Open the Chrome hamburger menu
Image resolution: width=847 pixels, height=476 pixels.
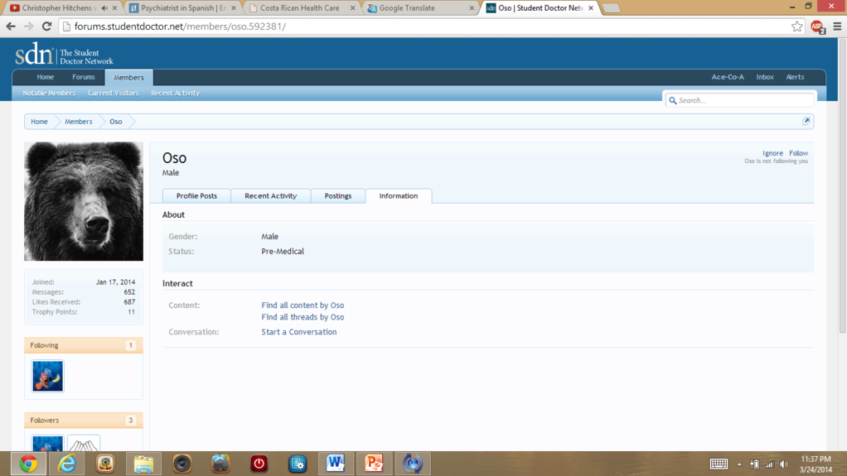coord(837,26)
